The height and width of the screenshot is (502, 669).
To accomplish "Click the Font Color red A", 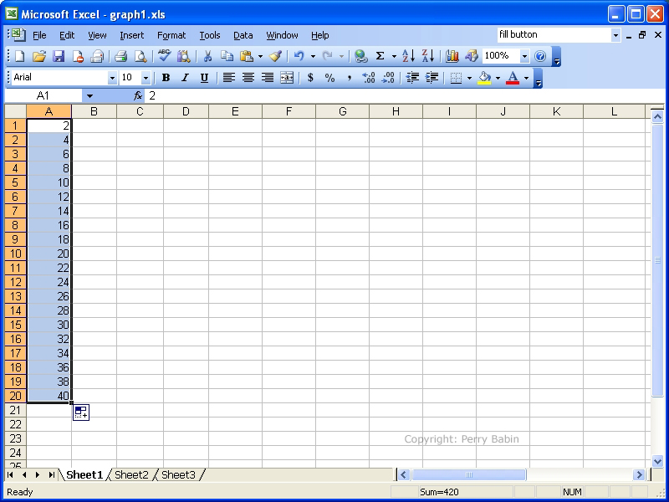I will click(513, 78).
